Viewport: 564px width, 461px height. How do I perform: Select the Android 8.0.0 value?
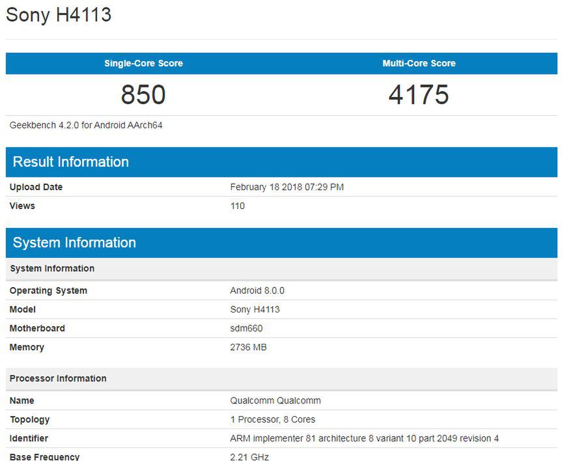click(x=257, y=290)
